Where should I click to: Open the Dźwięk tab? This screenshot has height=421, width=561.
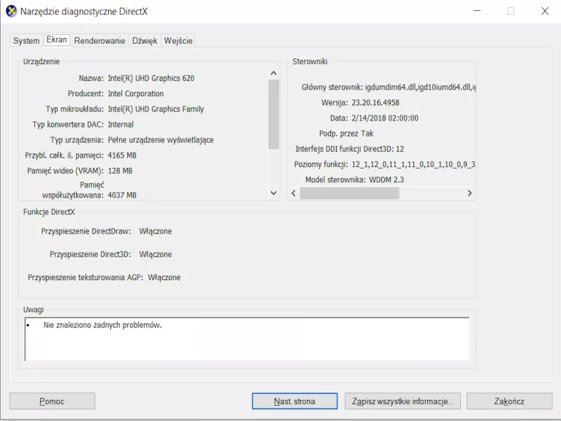(145, 41)
